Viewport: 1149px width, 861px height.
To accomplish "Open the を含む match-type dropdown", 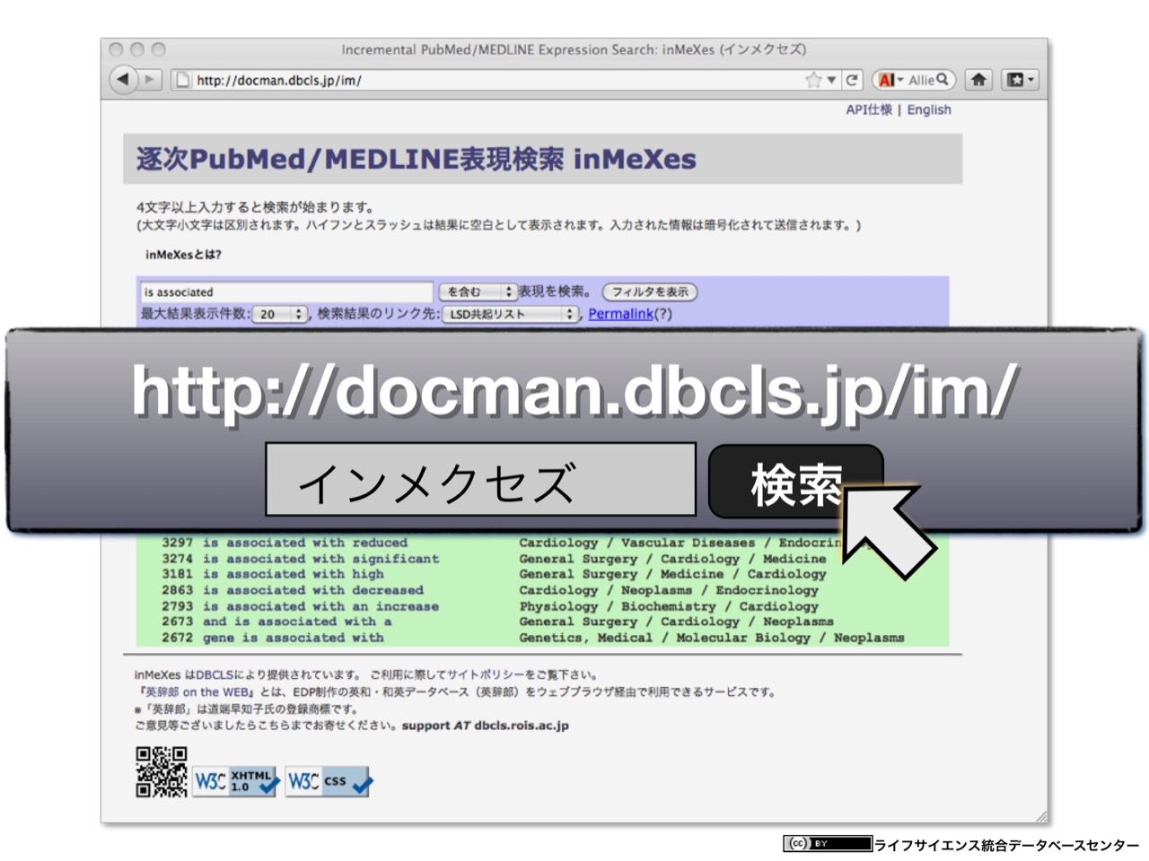I will pos(477,291).
